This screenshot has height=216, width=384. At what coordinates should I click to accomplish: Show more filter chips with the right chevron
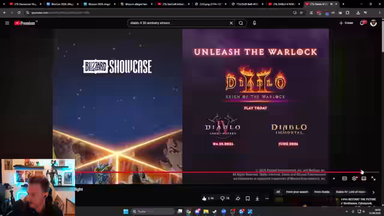click(x=373, y=192)
